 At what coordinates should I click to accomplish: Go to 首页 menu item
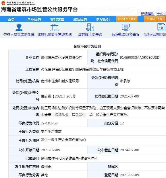[x=11, y=19]
